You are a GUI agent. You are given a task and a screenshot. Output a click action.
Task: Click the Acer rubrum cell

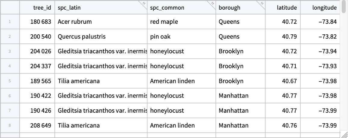tap(101, 22)
